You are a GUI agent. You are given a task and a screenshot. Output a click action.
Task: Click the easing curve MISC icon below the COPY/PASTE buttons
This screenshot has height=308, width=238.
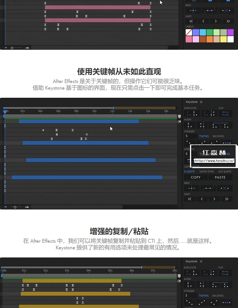209,188
